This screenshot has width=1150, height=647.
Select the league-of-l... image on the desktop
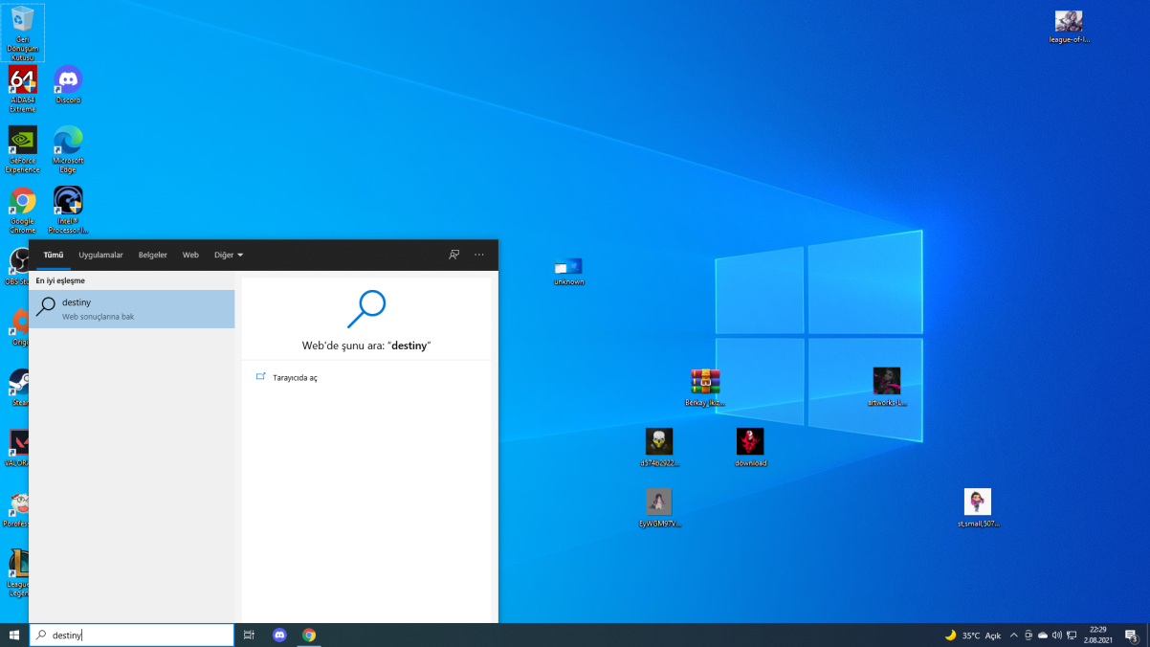pos(1069,27)
